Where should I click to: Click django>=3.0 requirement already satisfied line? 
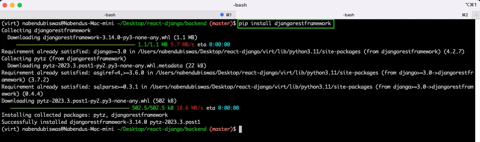pos(233,52)
